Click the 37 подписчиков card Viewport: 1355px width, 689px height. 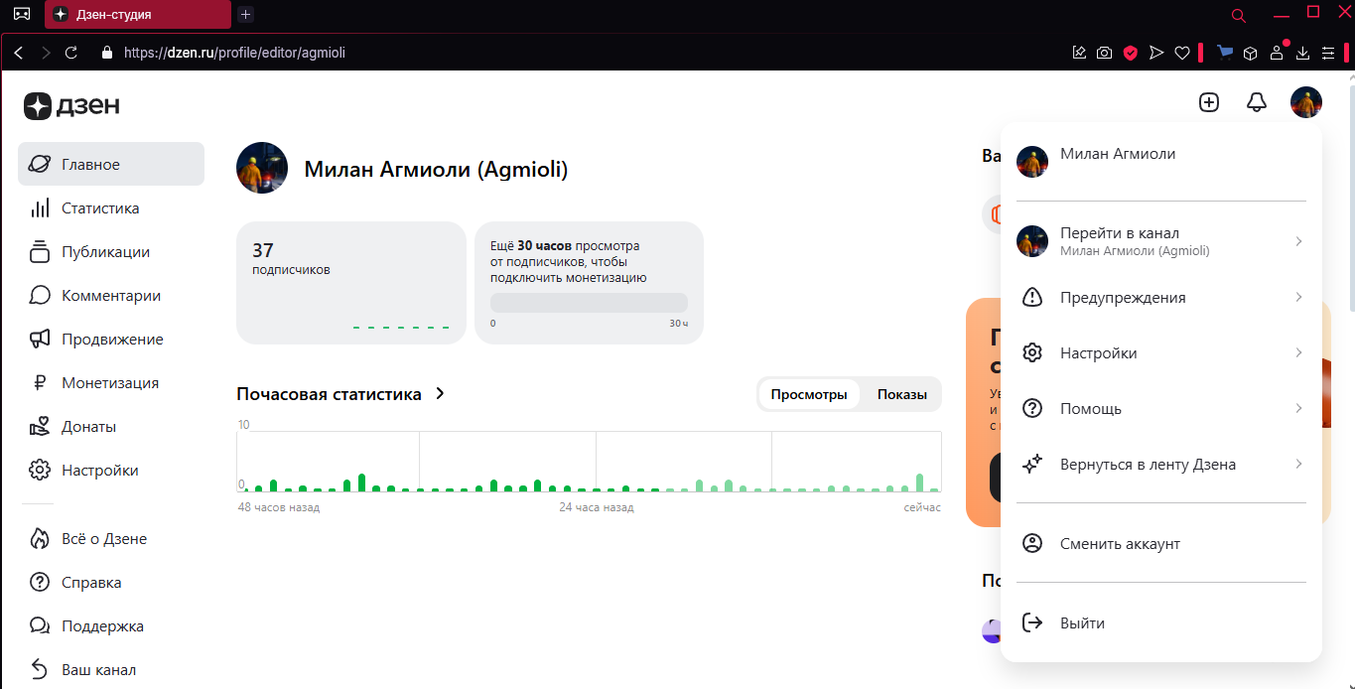pos(351,283)
